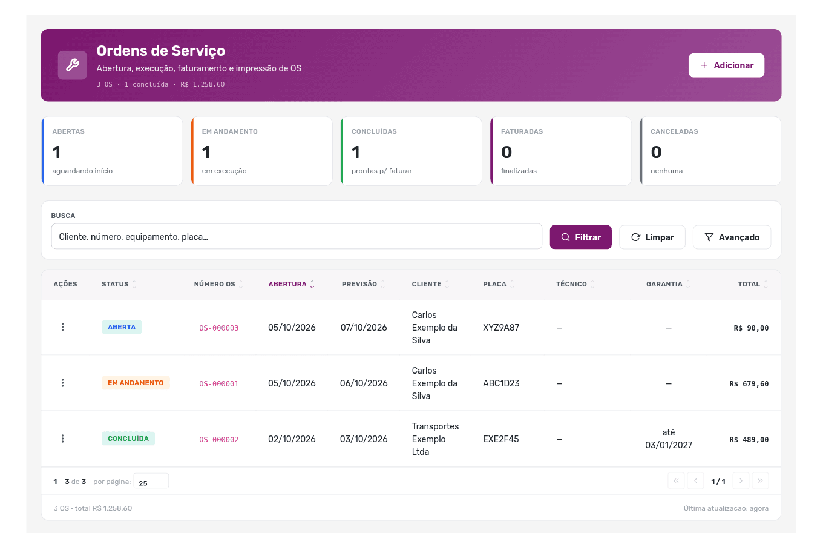Screen dimensions: 823x533
Task: Sort the table by Técnico
Action: 575,284
